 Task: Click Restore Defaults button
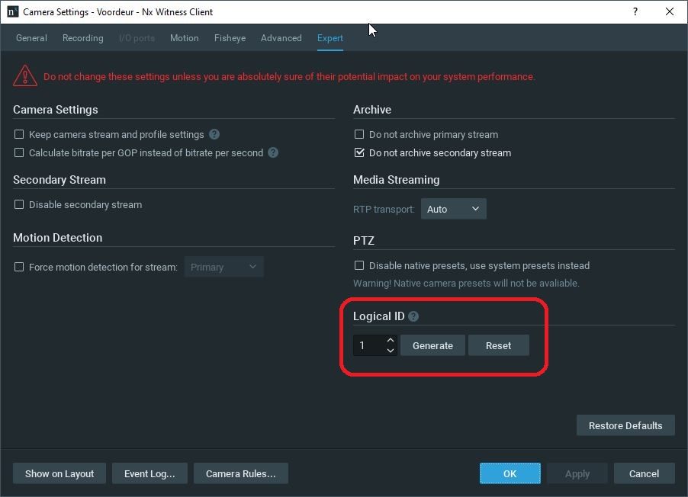tap(625, 425)
